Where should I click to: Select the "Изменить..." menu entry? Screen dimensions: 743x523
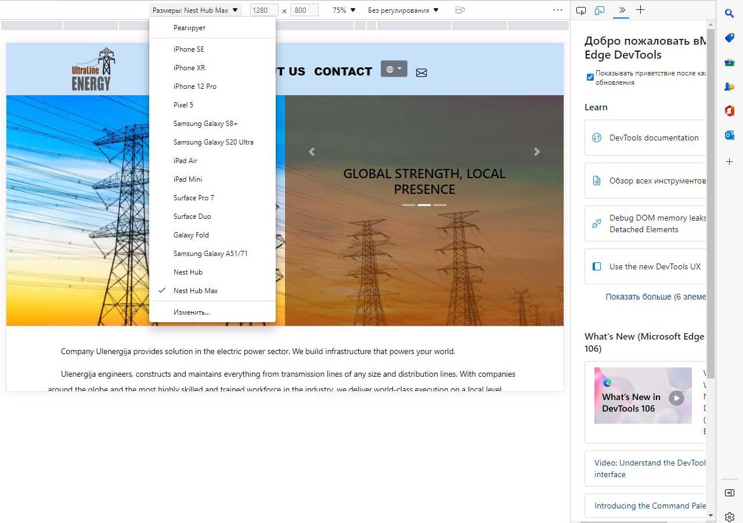[192, 312]
